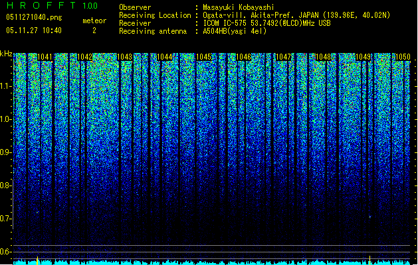Click the 1048 time marker label
The image size is (418, 265).
[x=323, y=57]
